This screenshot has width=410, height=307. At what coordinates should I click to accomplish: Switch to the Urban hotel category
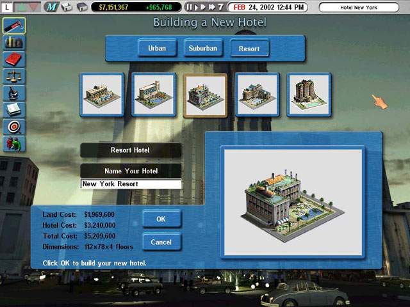click(157, 48)
